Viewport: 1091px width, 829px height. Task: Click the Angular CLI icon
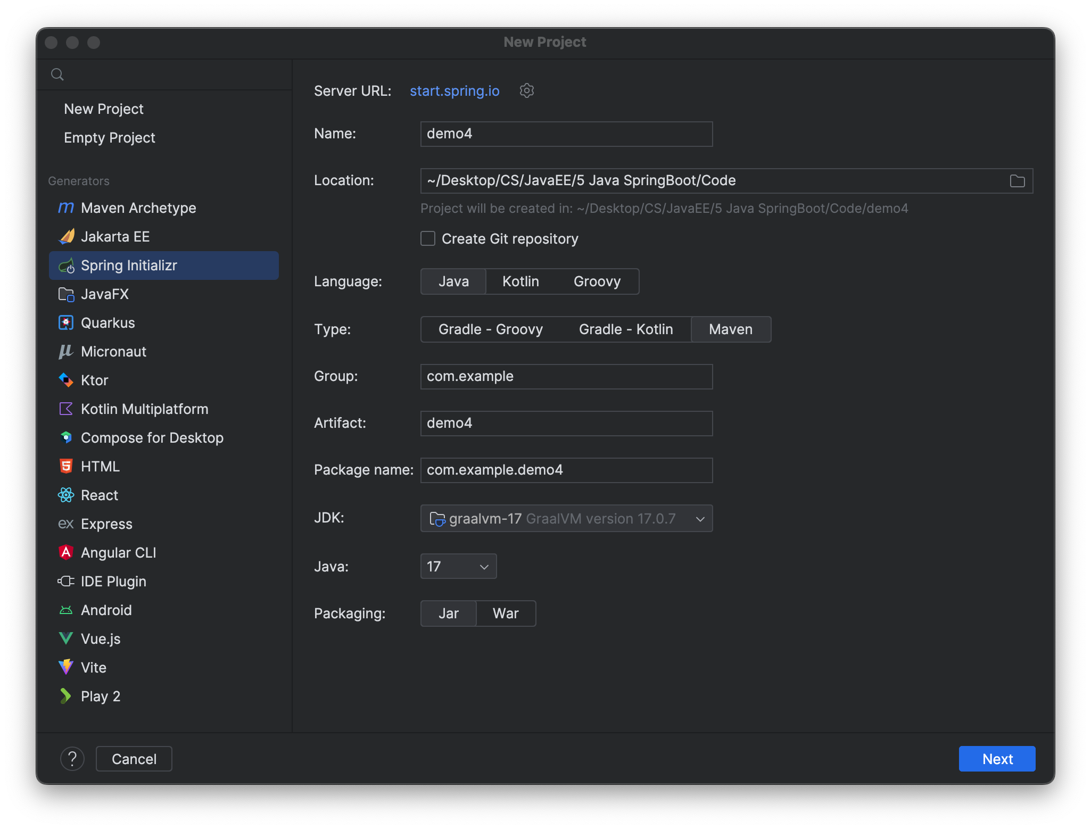coord(65,552)
